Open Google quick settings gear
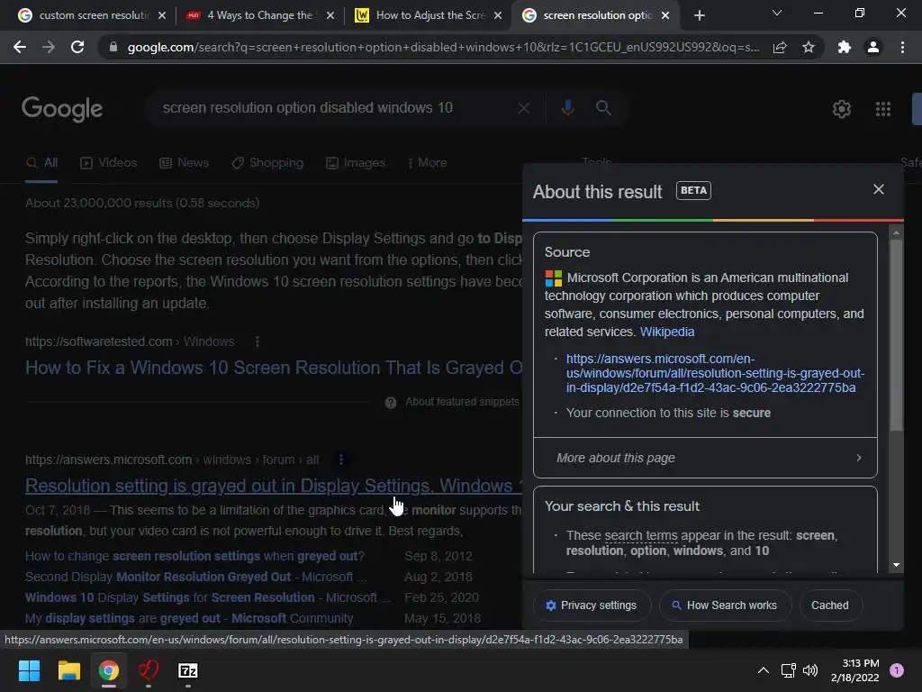Viewport: 922px width, 692px height. pyautogui.click(x=842, y=109)
